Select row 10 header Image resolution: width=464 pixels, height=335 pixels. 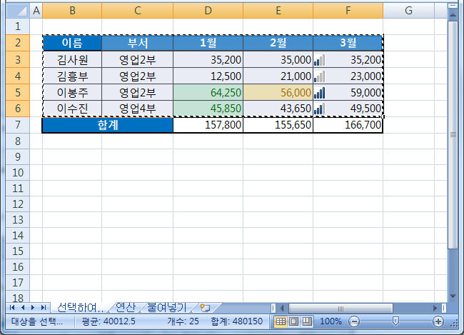18,172
